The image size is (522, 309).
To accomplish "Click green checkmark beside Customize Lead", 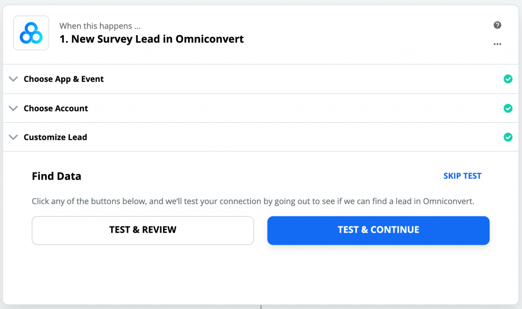I will (508, 137).
